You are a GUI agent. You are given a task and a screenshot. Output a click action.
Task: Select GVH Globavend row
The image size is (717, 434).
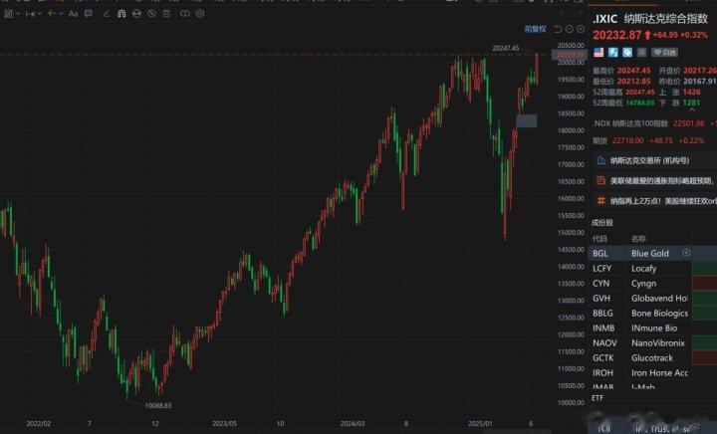652,299
